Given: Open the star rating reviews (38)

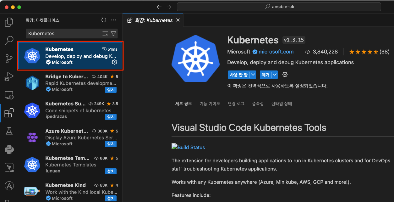Looking at the screenshot, I should pos(369,52).
